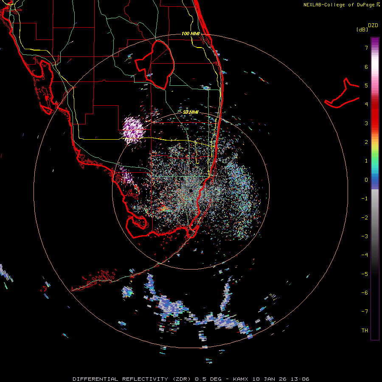The image size is (382, 382).
Task: Select the 6 value on color scale
Action: pos(366,67)
